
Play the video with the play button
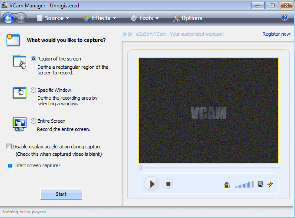click(x=152, y=184)
